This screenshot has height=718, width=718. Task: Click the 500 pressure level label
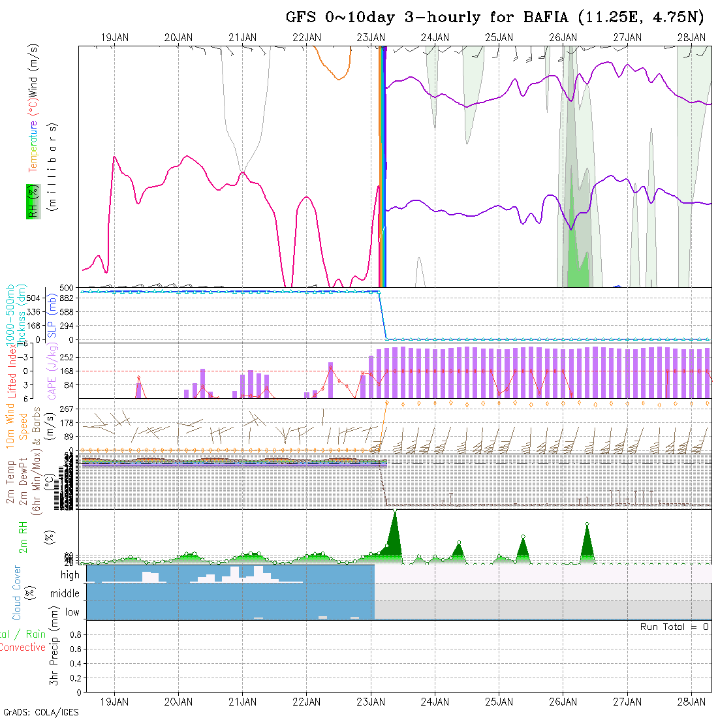67,288
